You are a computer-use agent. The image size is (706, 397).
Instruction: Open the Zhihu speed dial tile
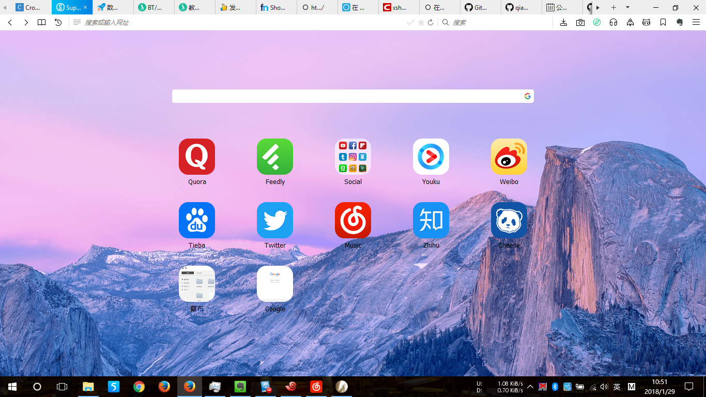(x=431, y=220)
